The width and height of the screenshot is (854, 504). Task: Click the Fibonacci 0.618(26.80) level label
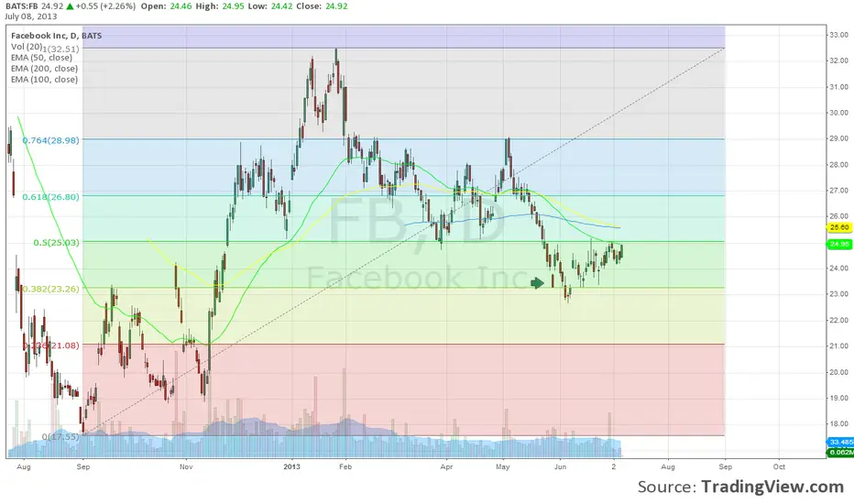50,197
